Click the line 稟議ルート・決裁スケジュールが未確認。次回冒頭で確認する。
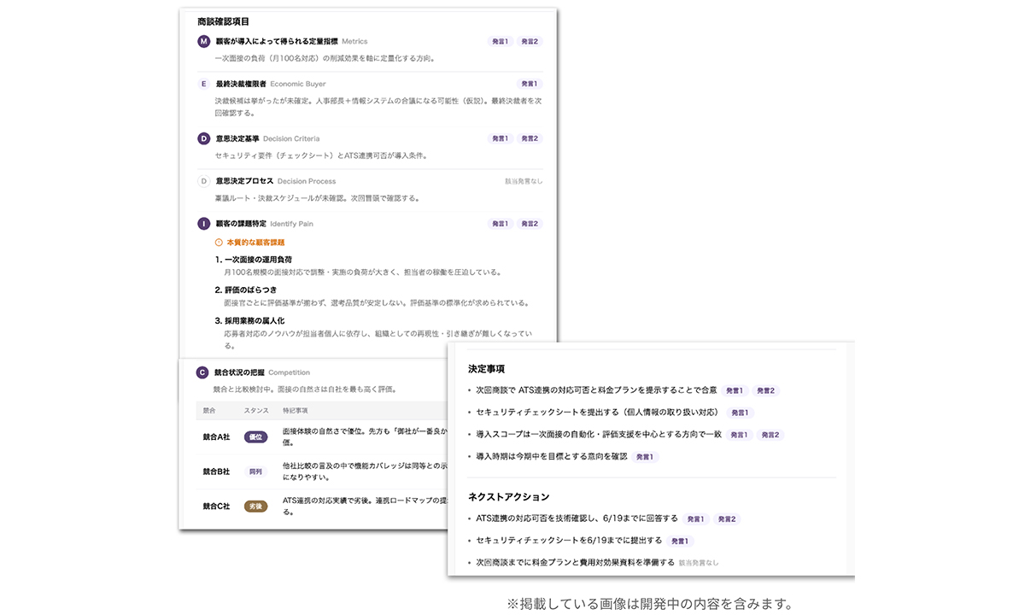 tap(317, 198)
